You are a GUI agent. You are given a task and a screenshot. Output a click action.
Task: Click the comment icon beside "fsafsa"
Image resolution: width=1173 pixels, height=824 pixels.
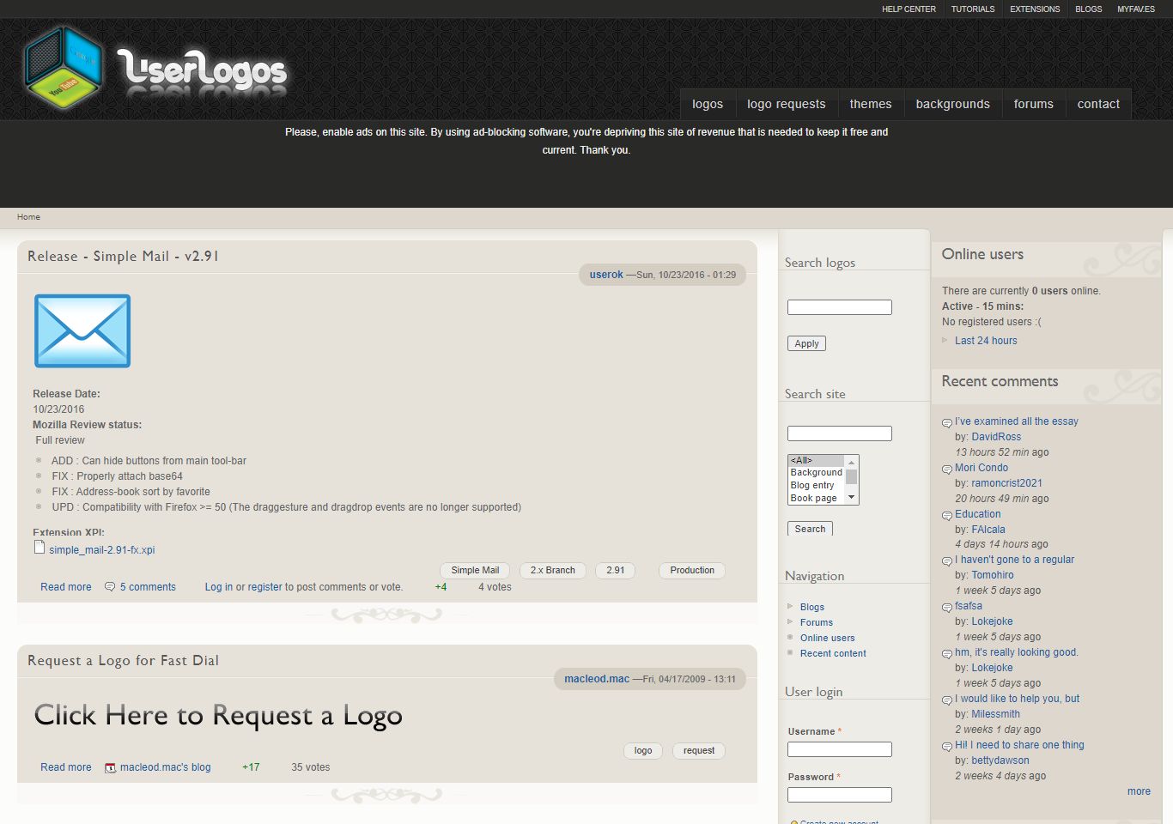click(x=947, y=607)
